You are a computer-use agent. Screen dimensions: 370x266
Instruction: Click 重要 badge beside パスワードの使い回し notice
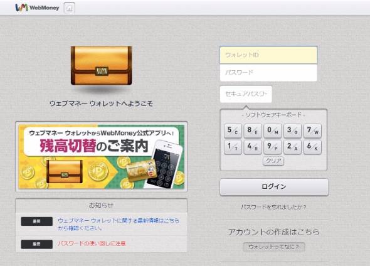coord(36,244)
